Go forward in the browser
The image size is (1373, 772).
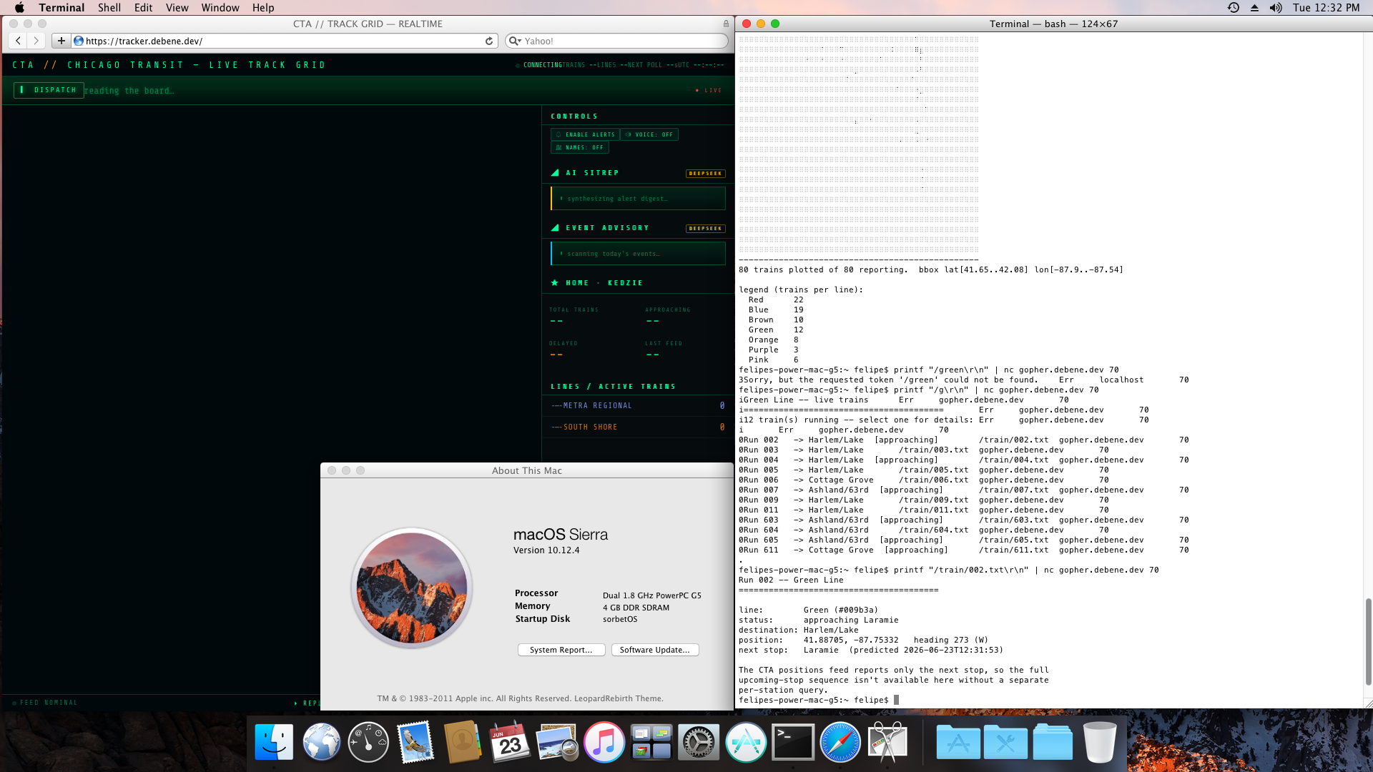(36, 41)
